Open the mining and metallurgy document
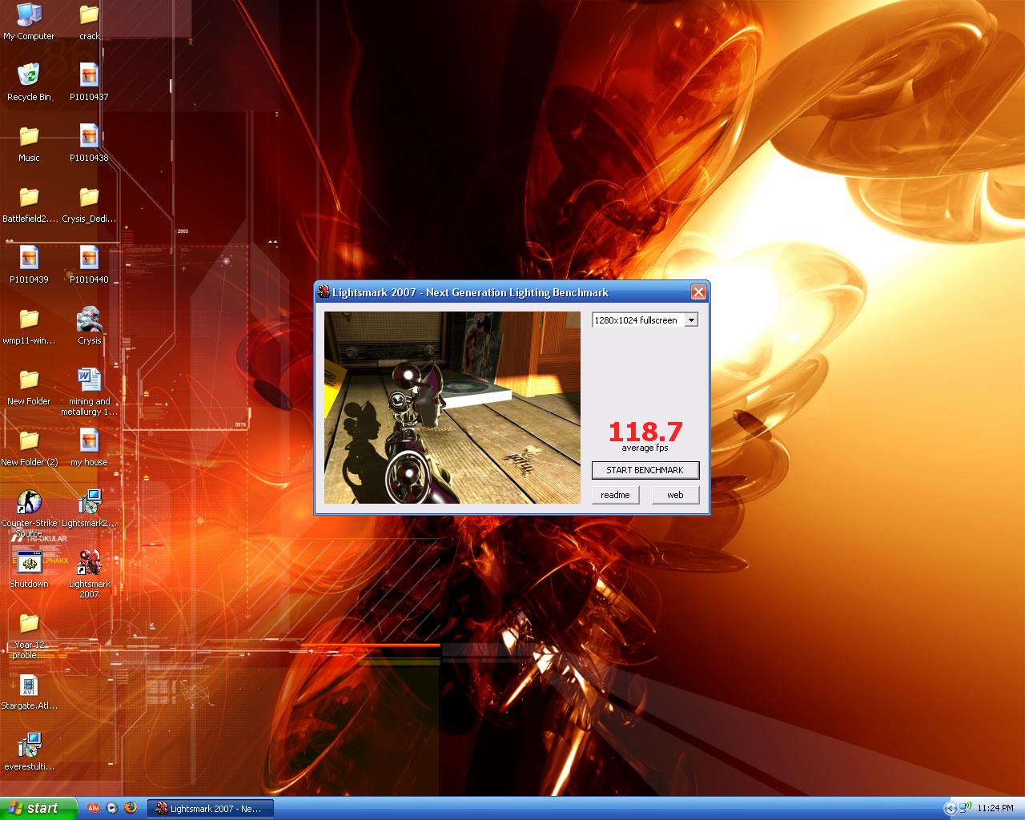The width and height of the screenshot is (1025, 820). (88, 380)
